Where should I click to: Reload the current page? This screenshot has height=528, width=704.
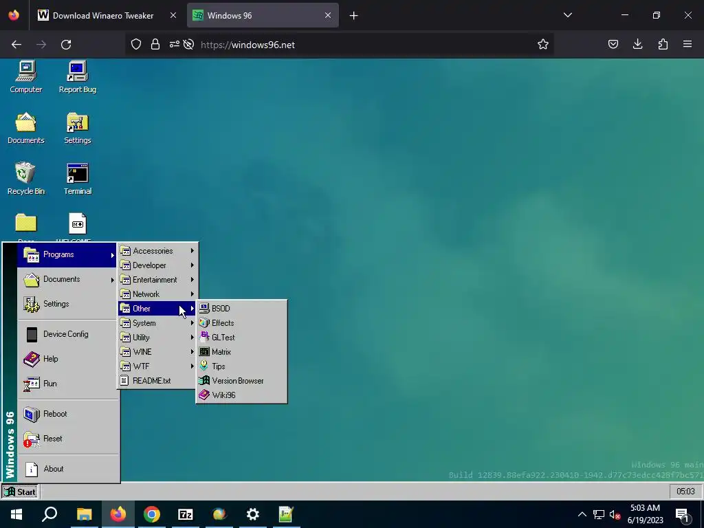pos(66,45)
